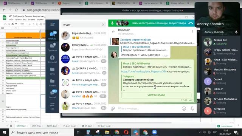The image size is (242, 136).
Task: Open the Формат menu
Action: (x=40, y=20)
